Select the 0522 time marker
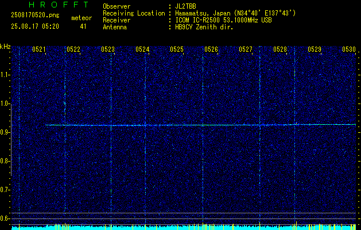Image resolution: width=361 pixels, height=230 pixels. 73,49
